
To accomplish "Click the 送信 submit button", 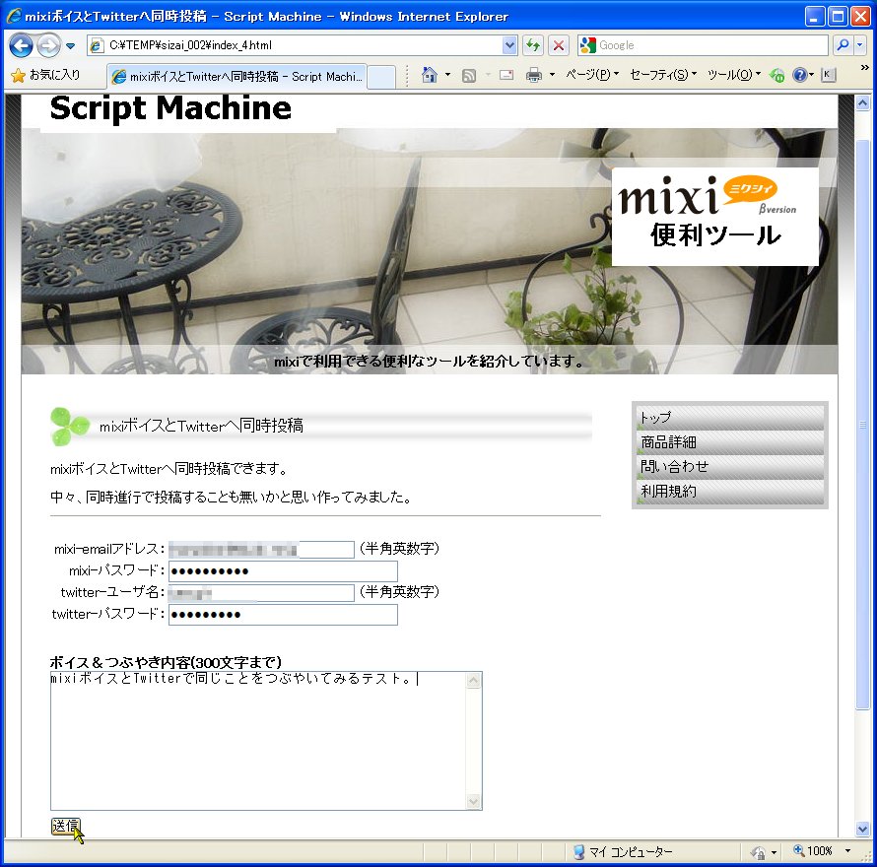I will click(x=65, y=827).
